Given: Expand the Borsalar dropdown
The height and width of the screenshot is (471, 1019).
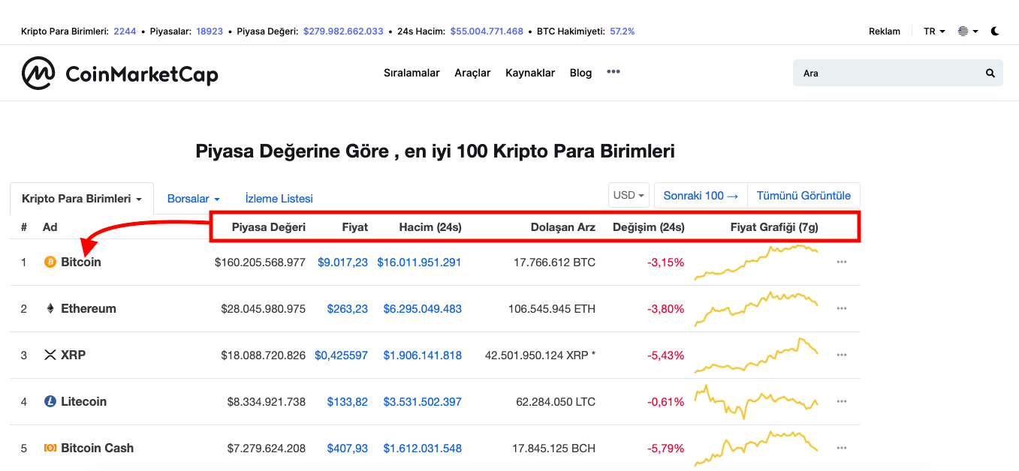Looking at the screenshot, I should [192, 198].
